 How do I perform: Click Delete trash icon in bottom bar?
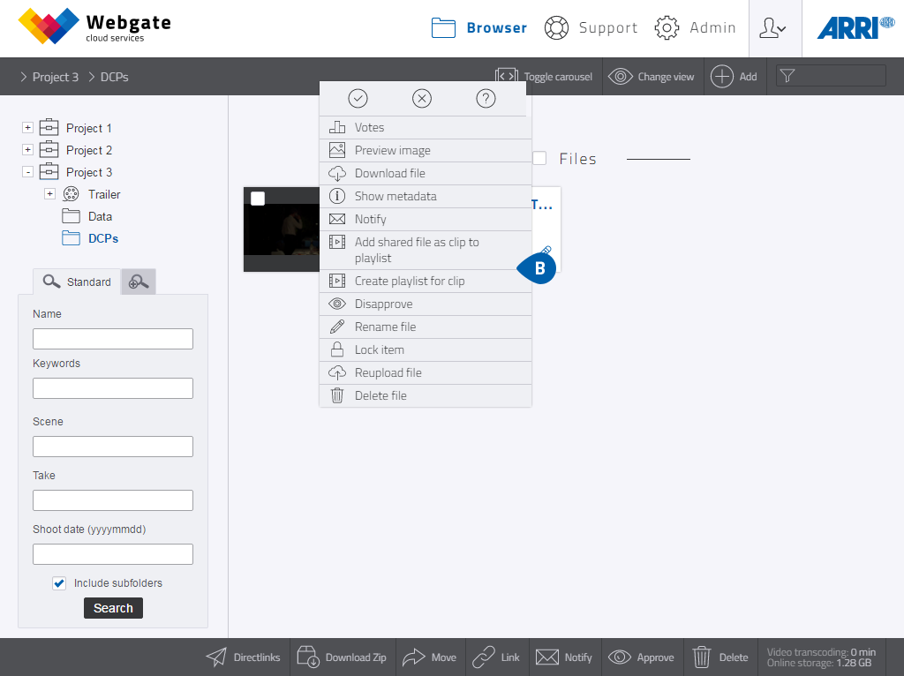702,657
